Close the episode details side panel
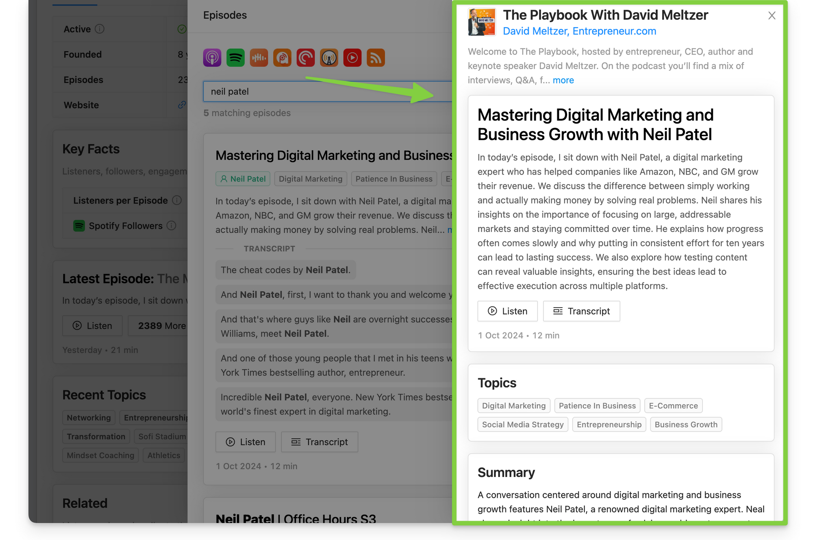The height and width of the screenshot is (540, 813). pos(772,16)
